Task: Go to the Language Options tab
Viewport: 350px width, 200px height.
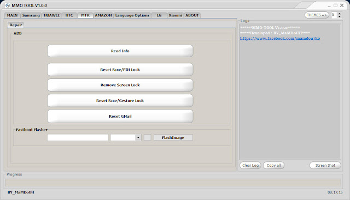Action: point(132,15)
